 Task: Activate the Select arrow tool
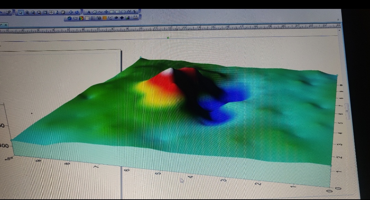point(21,12)
